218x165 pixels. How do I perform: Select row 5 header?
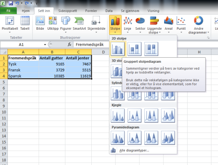(4, 82)
